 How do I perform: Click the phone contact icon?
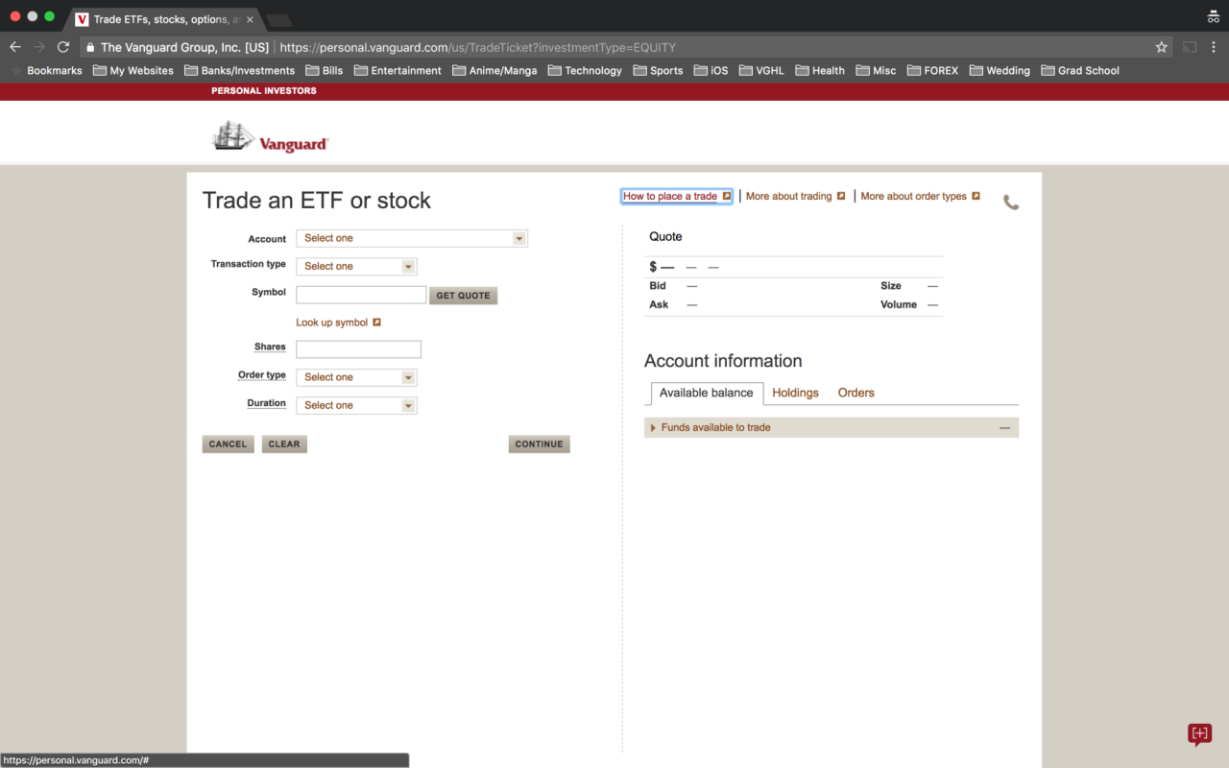[x=1011, y=203]
